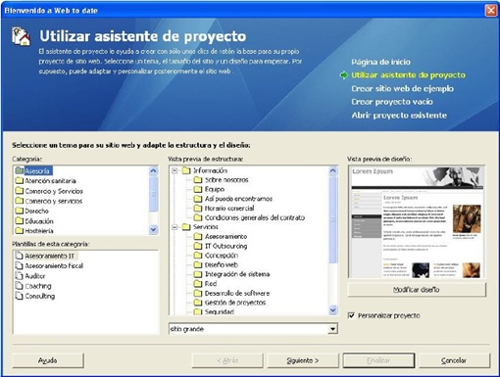
Task: Click the Siguiente button
Action: pyautogui.click(x=303, y=360)
